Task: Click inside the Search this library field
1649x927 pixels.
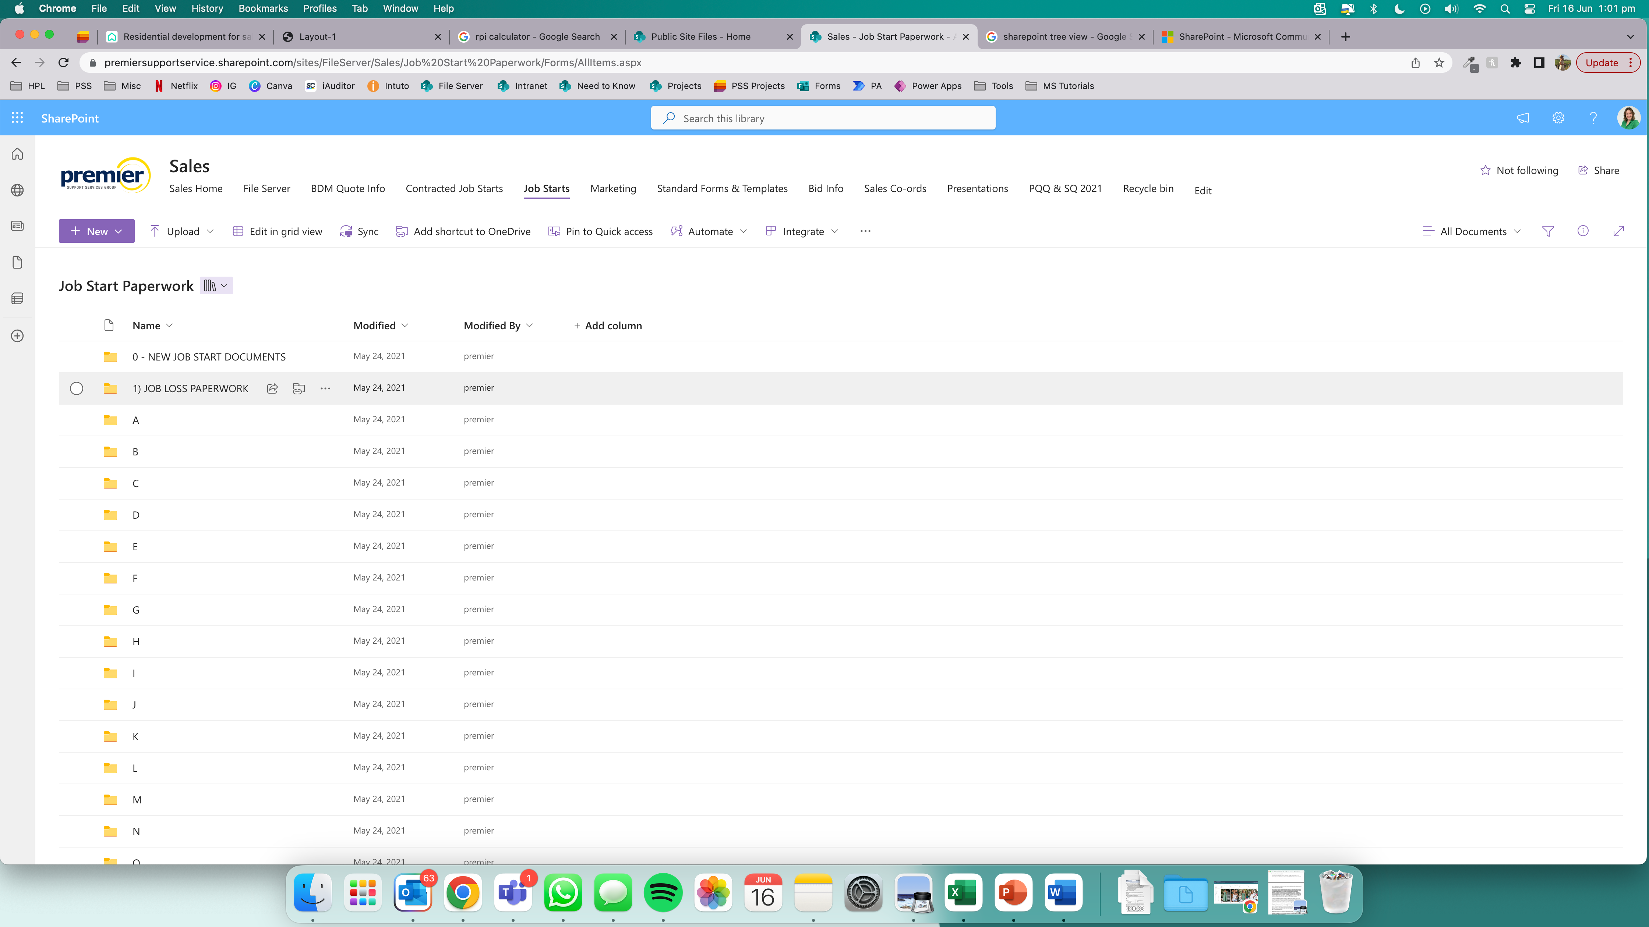Action: [823, 118]
